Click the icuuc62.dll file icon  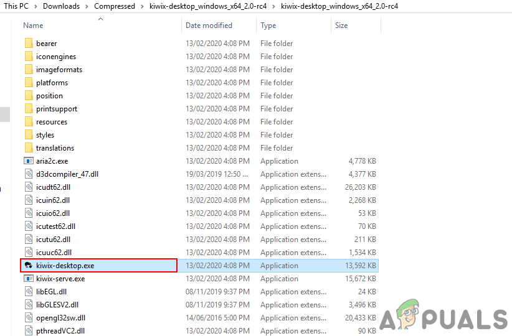(29, 252)
